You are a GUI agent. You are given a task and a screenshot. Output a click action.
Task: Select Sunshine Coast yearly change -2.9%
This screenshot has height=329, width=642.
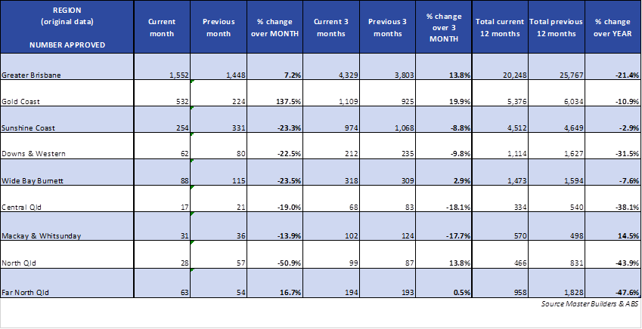pyautogui.click(x=613, y=119)
